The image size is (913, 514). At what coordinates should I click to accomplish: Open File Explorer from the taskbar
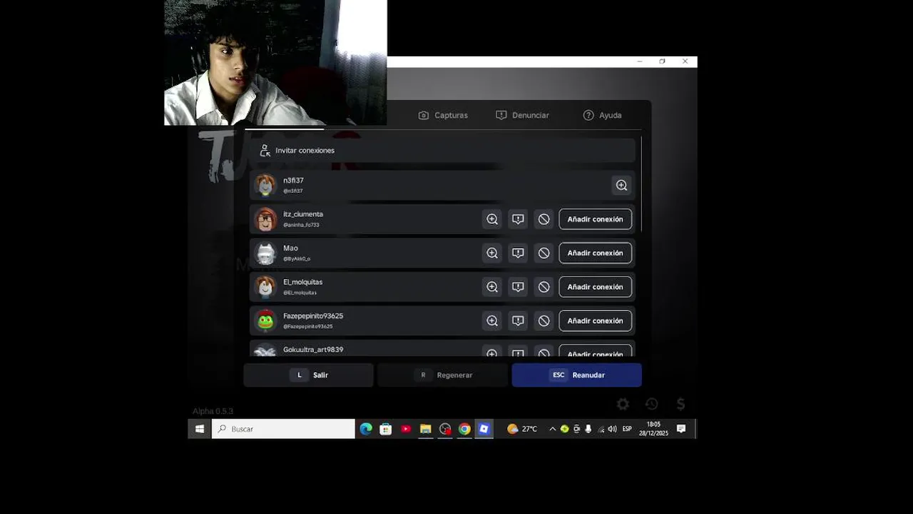point(426,429)
